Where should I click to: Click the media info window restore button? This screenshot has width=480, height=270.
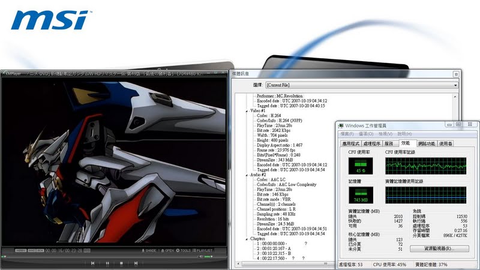pos(456,74)
